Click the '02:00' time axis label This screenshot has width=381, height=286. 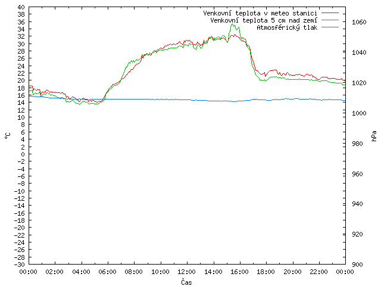tap(54, 272)
